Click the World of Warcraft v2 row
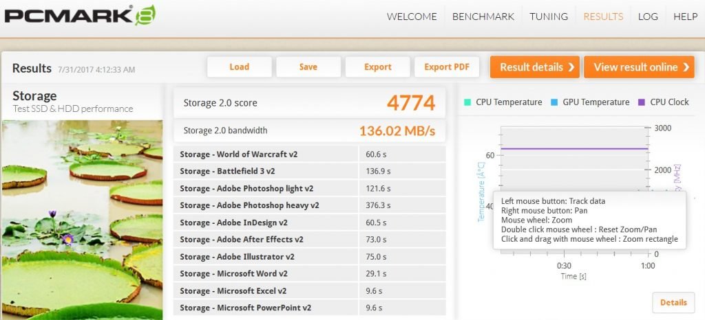This screenshot has height=320, width=705. 309,155
